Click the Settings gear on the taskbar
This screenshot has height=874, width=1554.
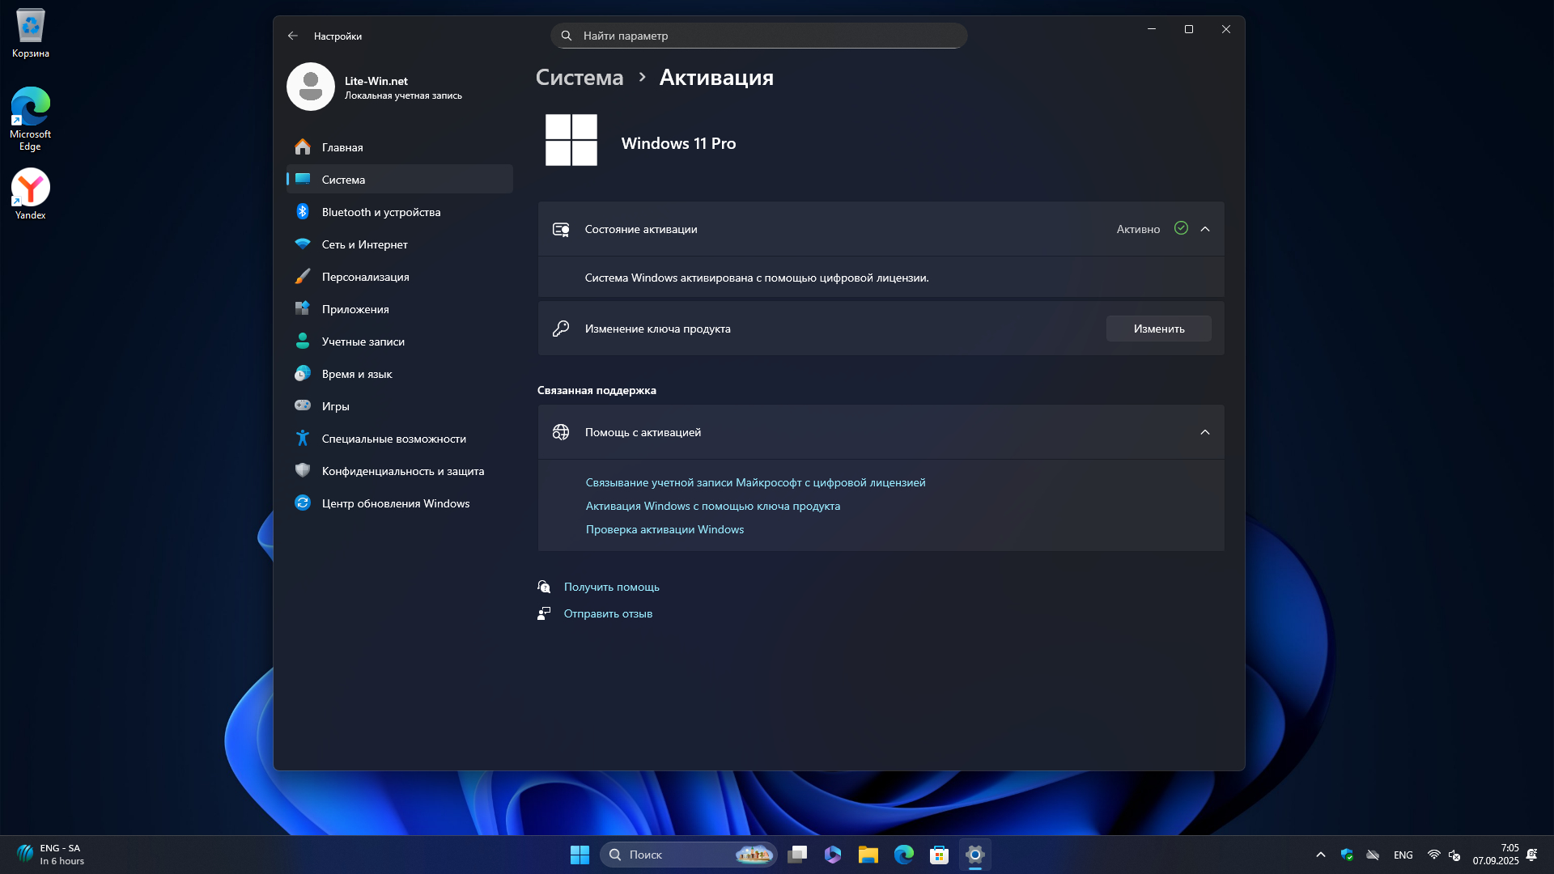(975, 855)
